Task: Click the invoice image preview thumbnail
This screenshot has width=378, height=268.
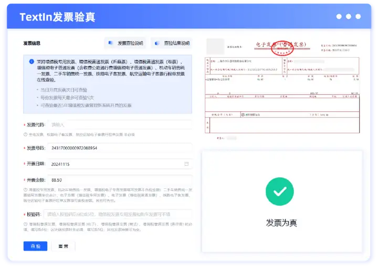Action: [282, 89]
